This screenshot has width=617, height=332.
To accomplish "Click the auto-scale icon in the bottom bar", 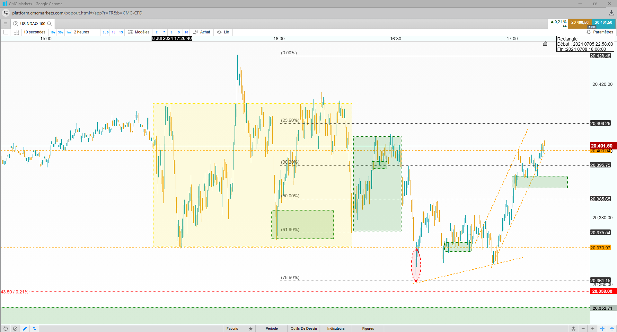I will [573, 328].
